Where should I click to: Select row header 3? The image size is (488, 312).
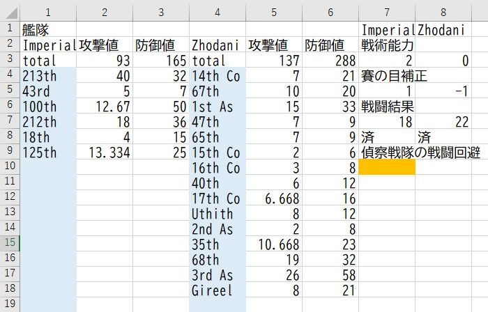(x=10, y=60)
